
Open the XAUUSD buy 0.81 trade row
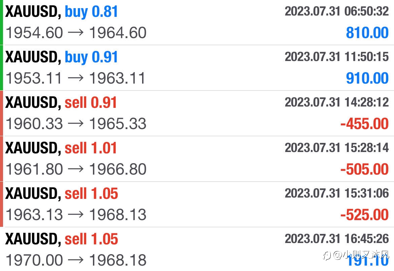coord(197,22)
